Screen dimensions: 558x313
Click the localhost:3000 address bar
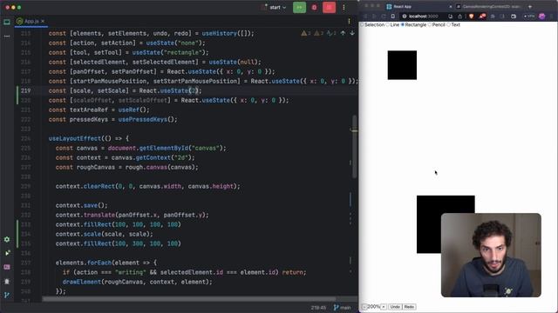pyautogui.click(x=423, y=17)
